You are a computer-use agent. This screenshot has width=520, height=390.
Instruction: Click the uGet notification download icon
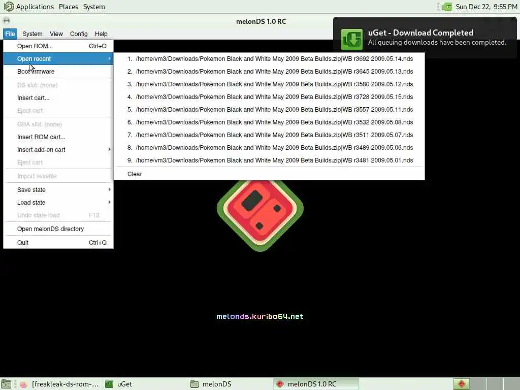pos(352,39)
